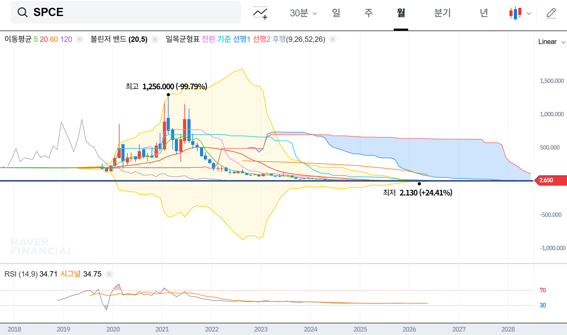This screenshot has width=567, height=335.
Task: Remove the moving average indicator
Action: pyautogui.click(x=80, y=39)
